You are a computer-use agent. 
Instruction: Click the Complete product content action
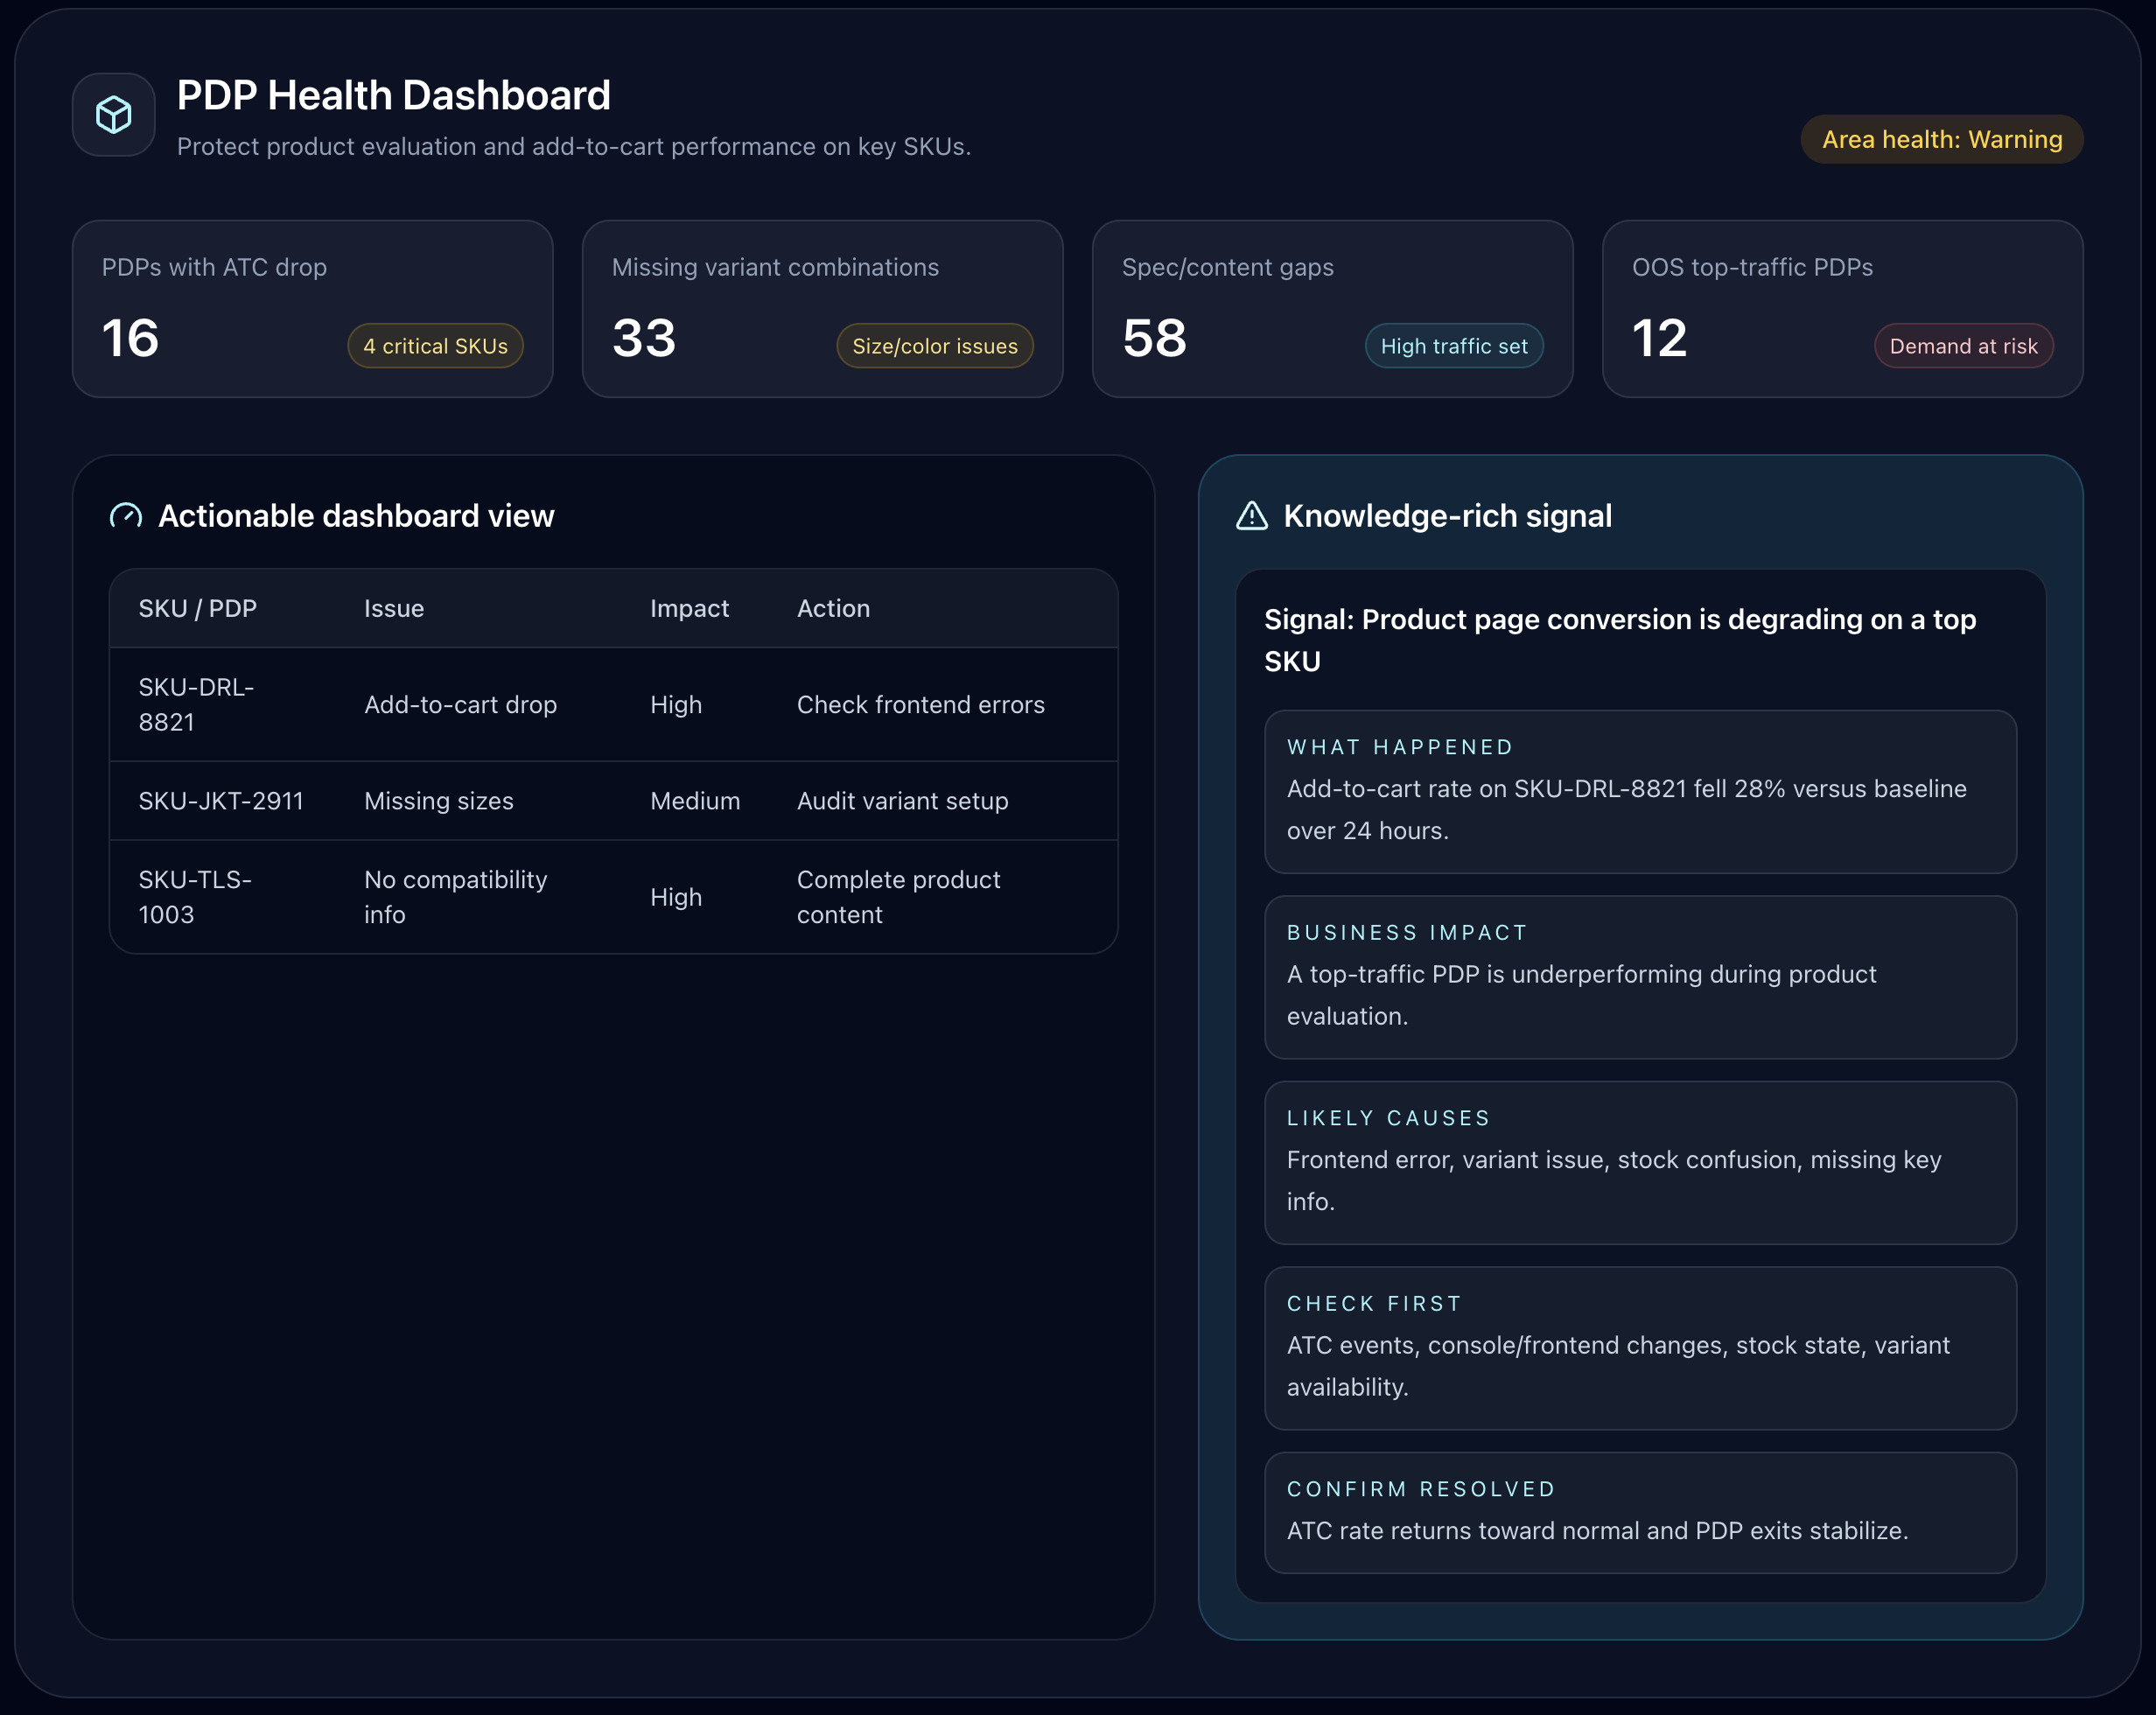[898, 896]
